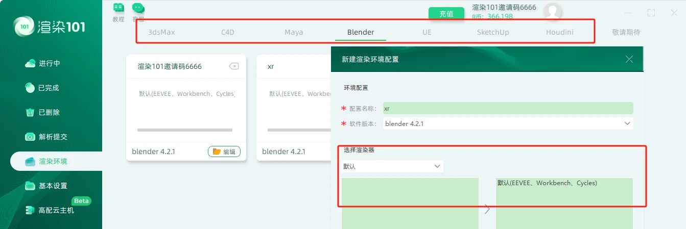Maximize the application window
This screenshot has height=229, width=686.
[651, 13]
